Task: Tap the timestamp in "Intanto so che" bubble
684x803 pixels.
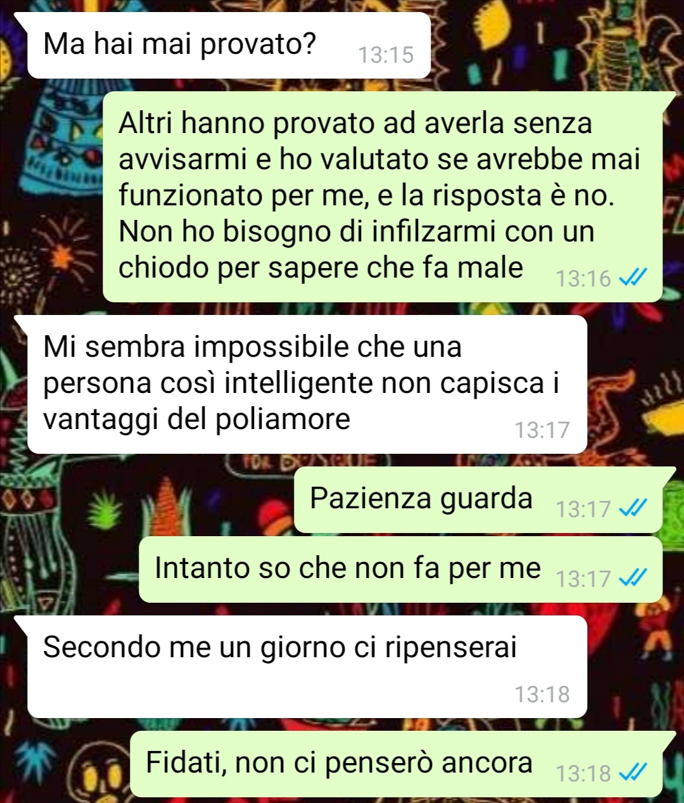Action: coord(583,579)
